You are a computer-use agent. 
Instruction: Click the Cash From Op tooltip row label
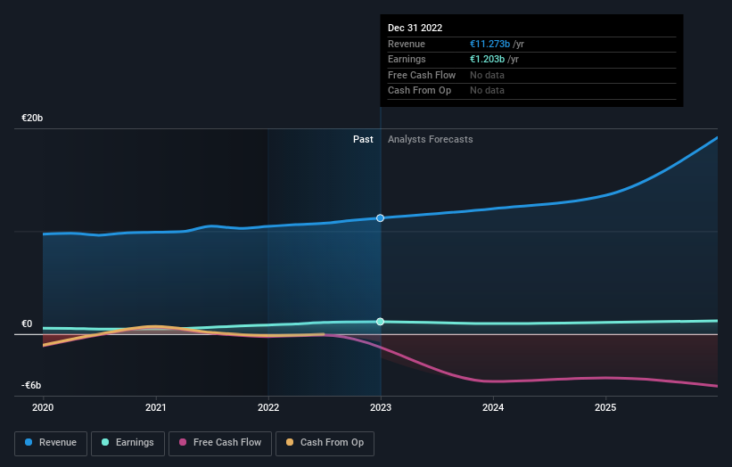pyautogui.click(x=419, y=91)
